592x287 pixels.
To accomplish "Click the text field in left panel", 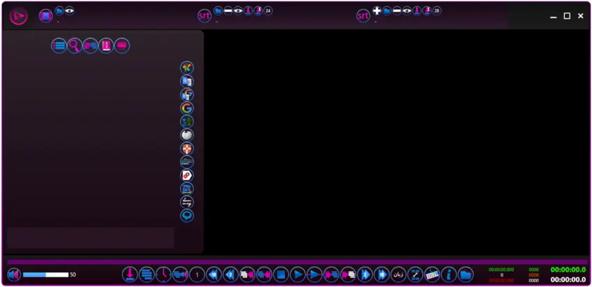I will click(90, 238).
